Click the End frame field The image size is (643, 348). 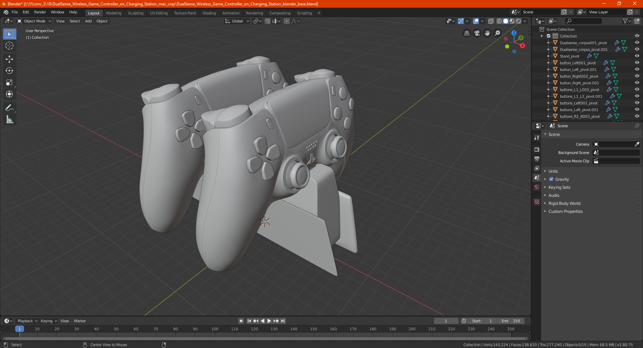click(511, 321)
